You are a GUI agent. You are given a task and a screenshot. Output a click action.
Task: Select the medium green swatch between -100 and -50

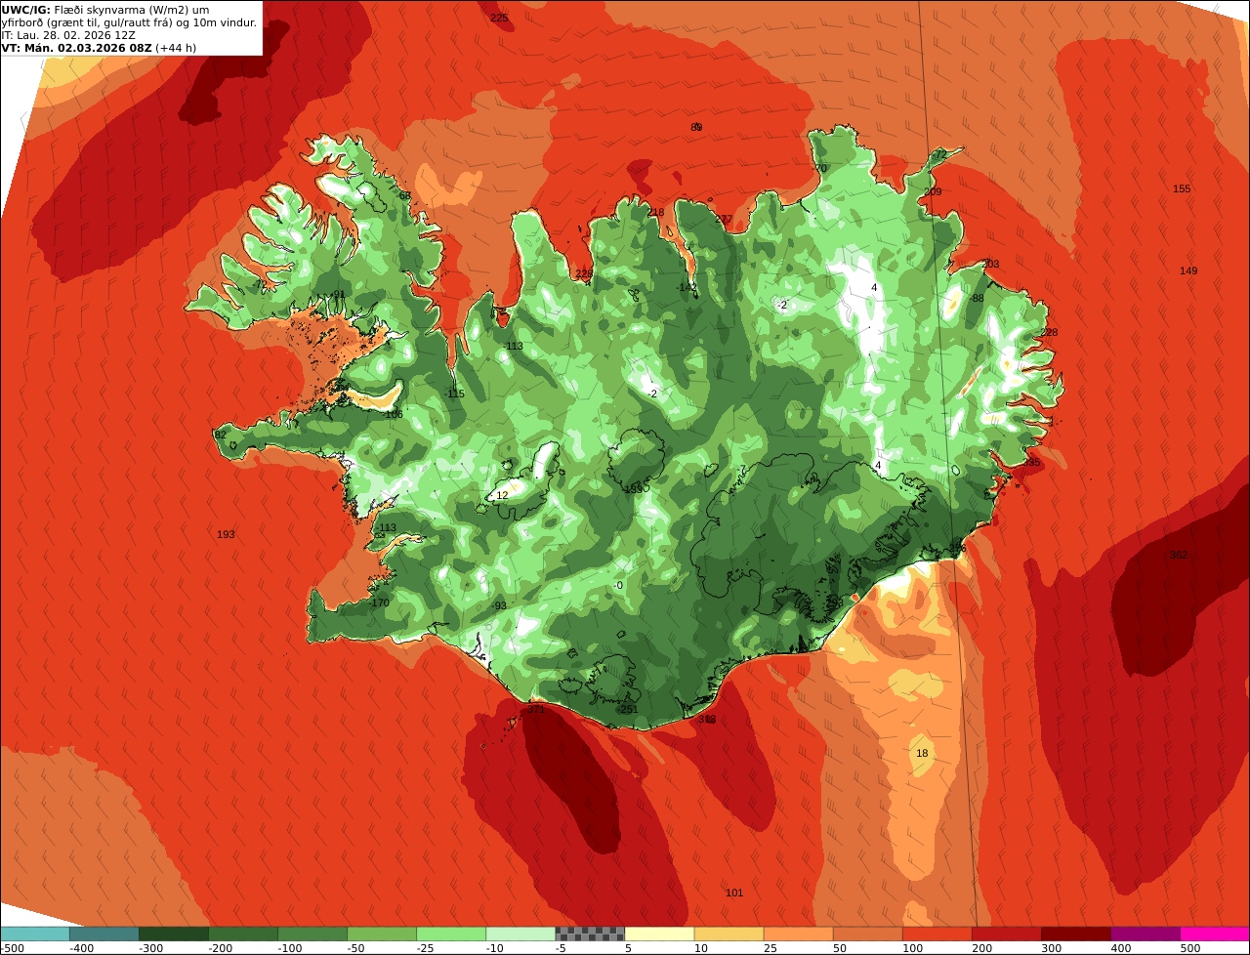point(313,934)
